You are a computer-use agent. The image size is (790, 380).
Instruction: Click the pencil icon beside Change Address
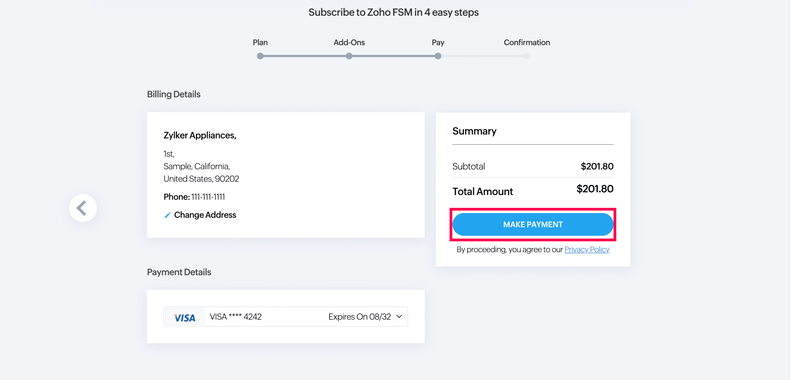tap(167, 215)
